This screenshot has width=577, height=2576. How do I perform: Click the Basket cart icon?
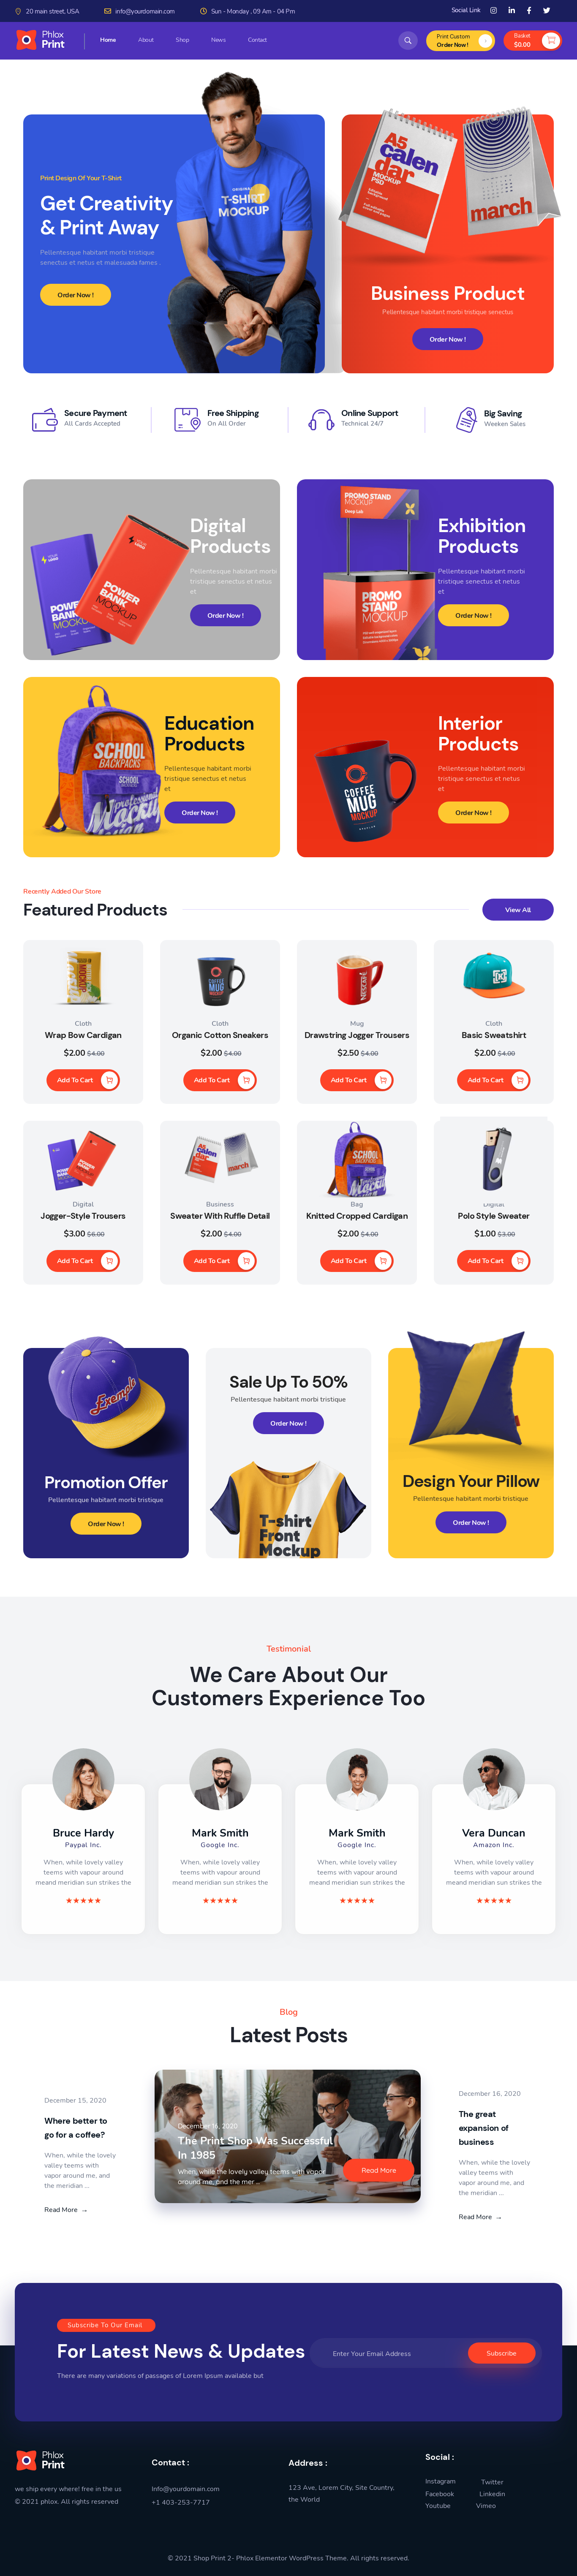pos(550,40)
